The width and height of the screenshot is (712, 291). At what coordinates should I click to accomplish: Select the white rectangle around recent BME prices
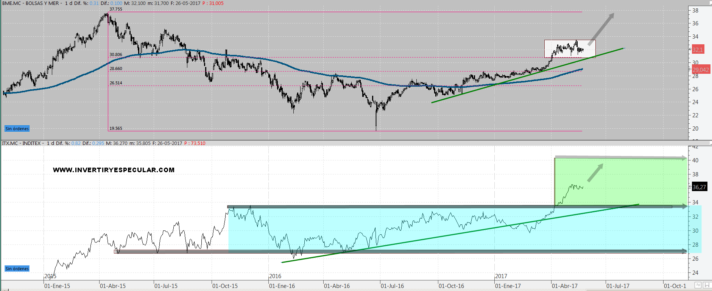570,42
